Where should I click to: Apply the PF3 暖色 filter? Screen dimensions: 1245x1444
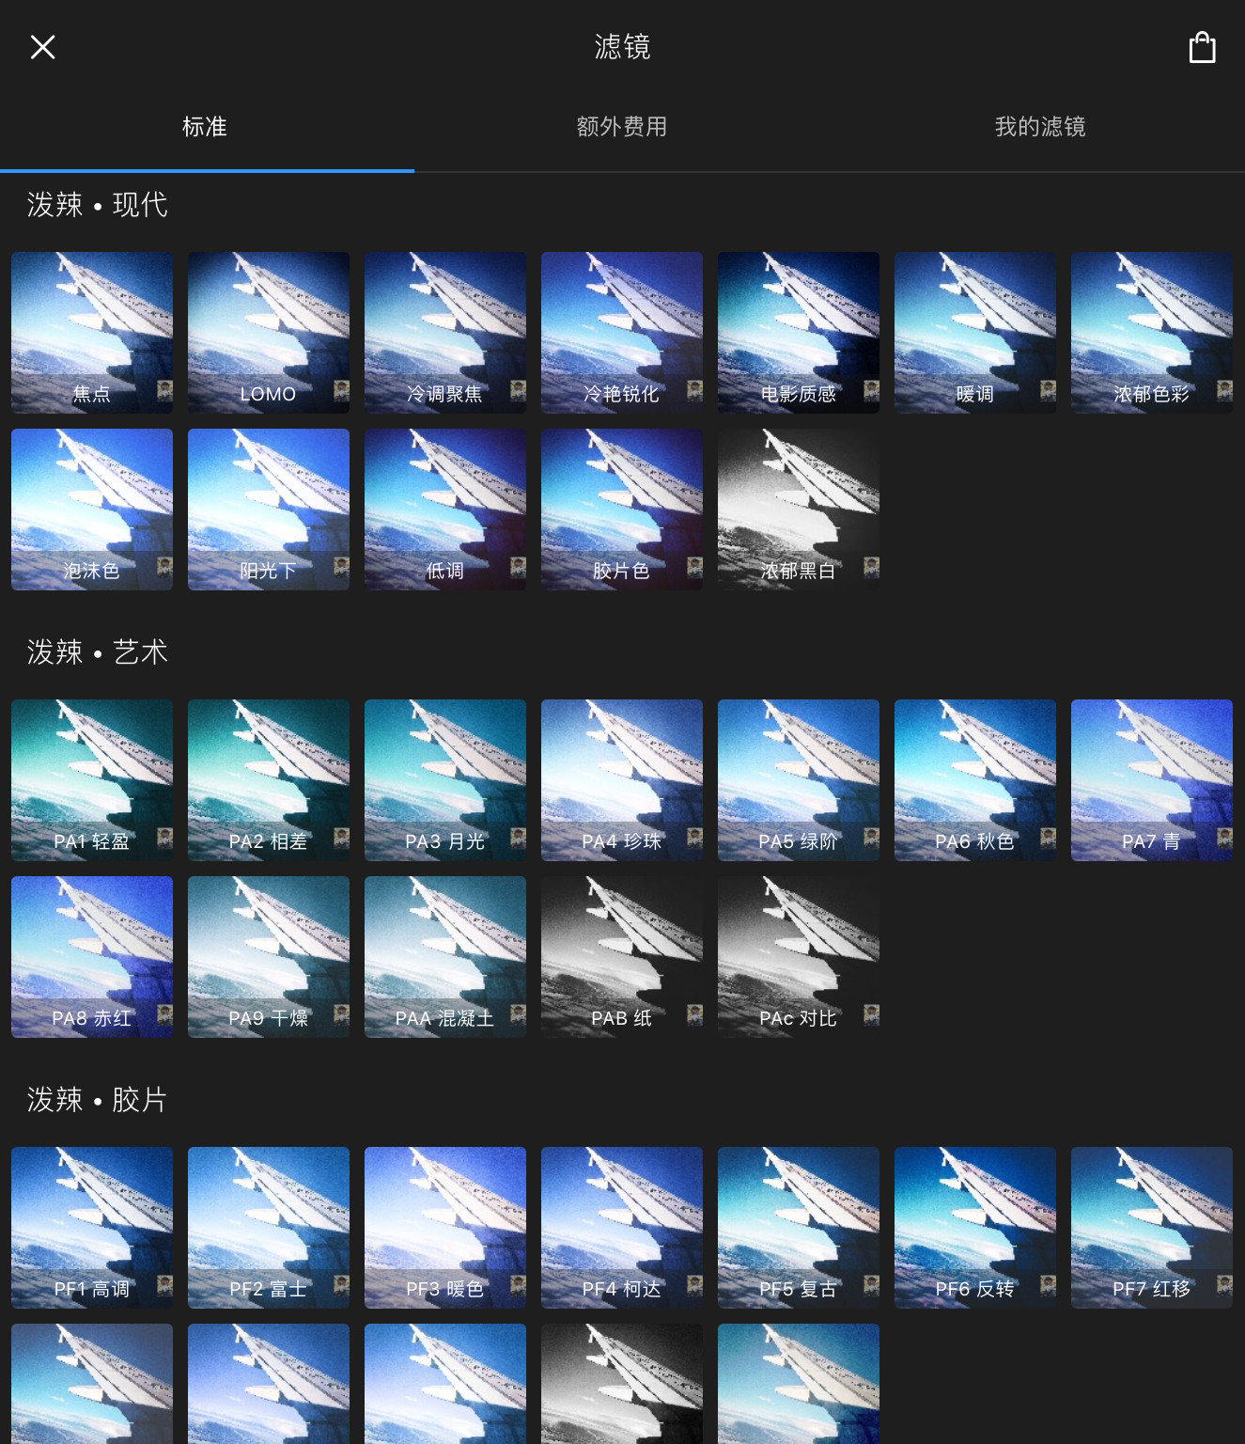click(x=445, y=1228)
